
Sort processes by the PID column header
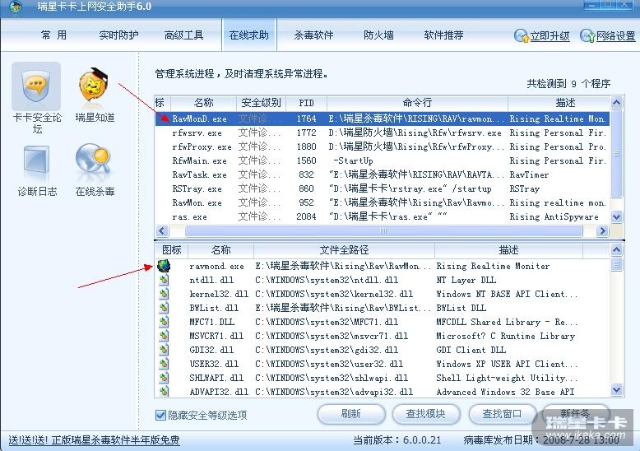[306, 103]
